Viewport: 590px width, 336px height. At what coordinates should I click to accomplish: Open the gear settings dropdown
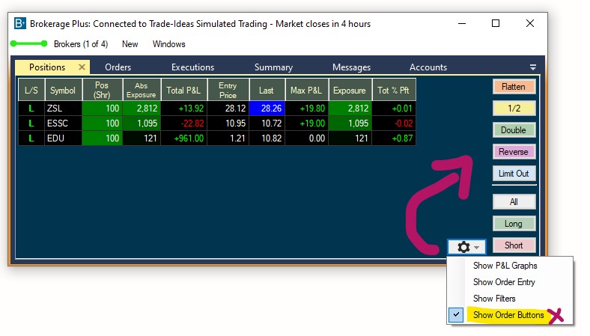[468, 247]
